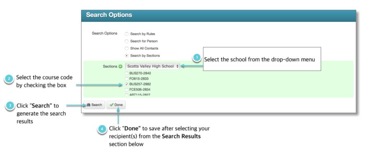This screenshot has width=369, height=153.
Task: Check the BUS270-2840 course checkbox
Action: 127,73
